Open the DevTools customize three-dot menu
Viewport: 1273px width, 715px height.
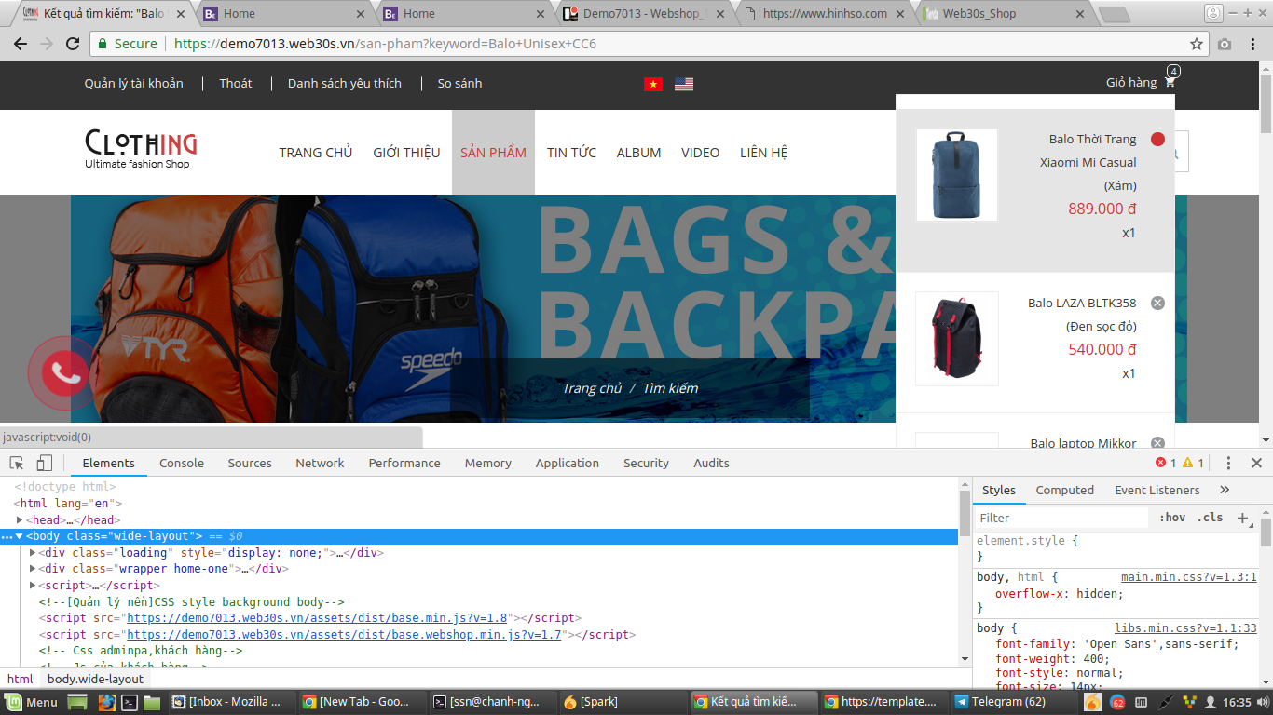click(x=1228, y=463)
